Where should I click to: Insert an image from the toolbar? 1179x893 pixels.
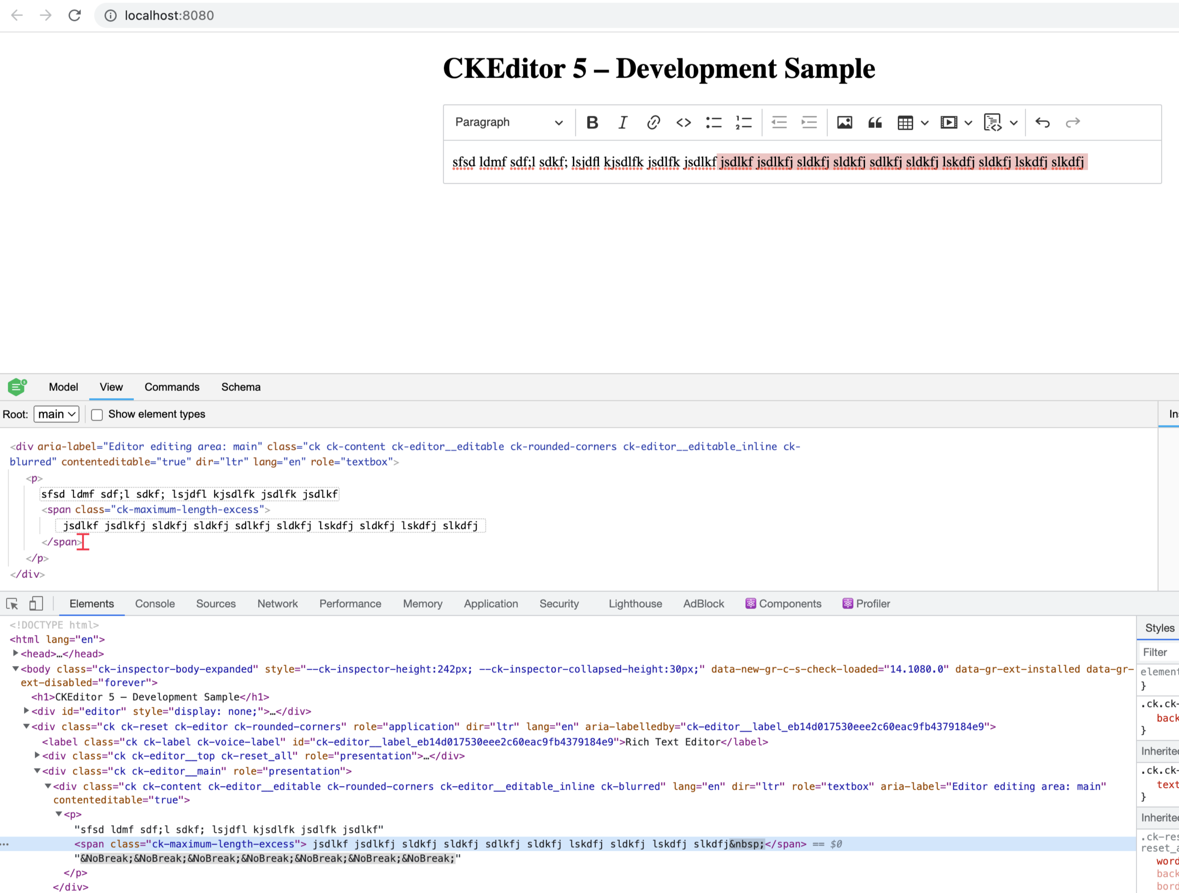point(844,122)
